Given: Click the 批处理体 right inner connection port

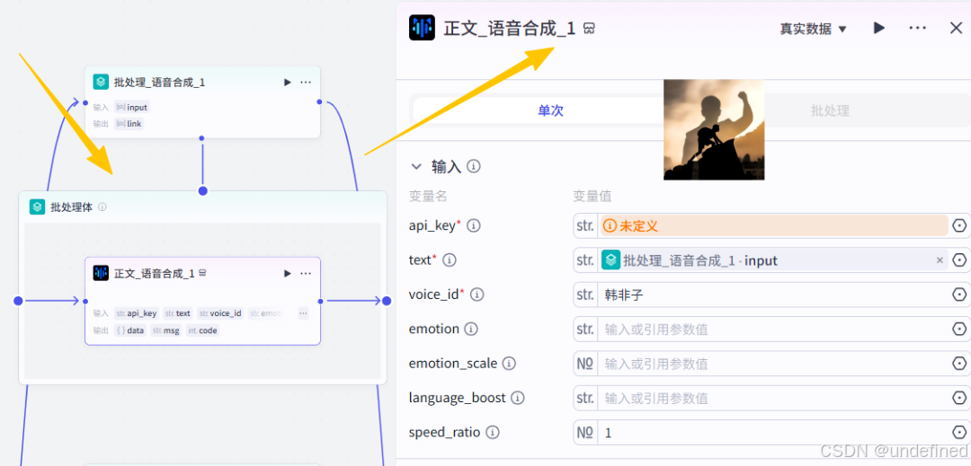Looking at the screenshot, I should click(x=387, y=301).
